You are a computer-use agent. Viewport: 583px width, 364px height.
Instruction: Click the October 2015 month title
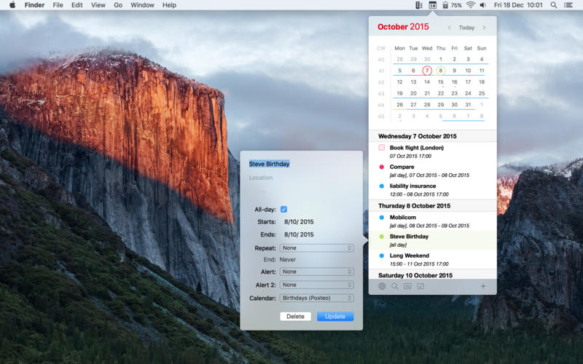pos(403,27)
